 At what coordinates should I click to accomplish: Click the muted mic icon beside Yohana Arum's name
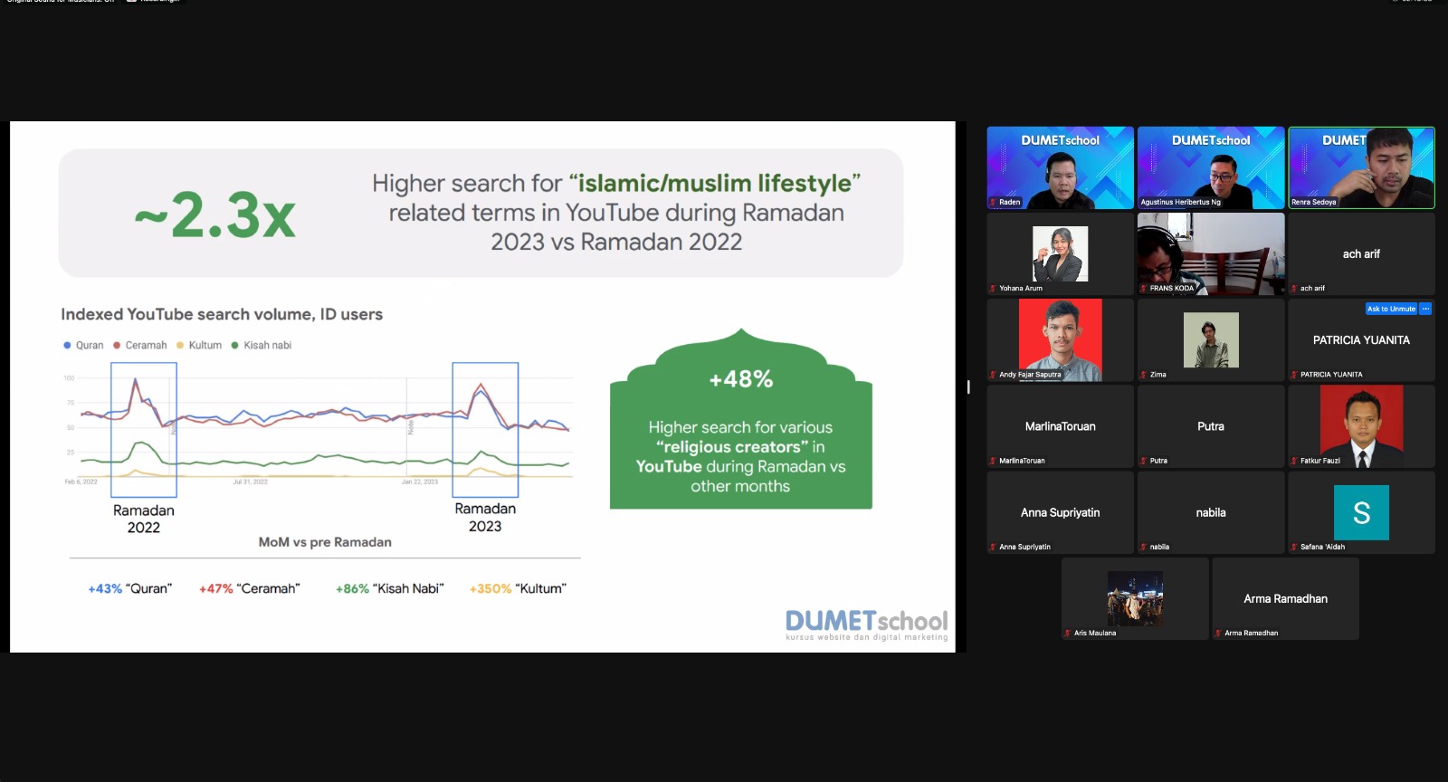tap(993, 288)
